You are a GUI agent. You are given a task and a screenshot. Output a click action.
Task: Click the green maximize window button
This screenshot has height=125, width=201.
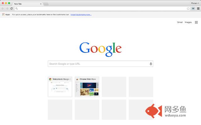click(x=9, y=3)
